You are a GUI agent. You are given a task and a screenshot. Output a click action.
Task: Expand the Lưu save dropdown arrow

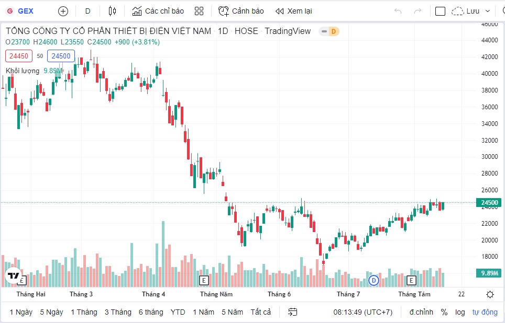(488, 11)
